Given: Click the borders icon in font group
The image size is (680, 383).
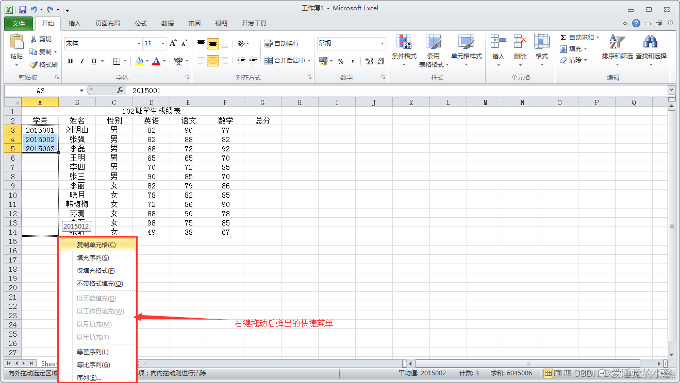Looking at the screenshot, I should click(x=117, y=61).
